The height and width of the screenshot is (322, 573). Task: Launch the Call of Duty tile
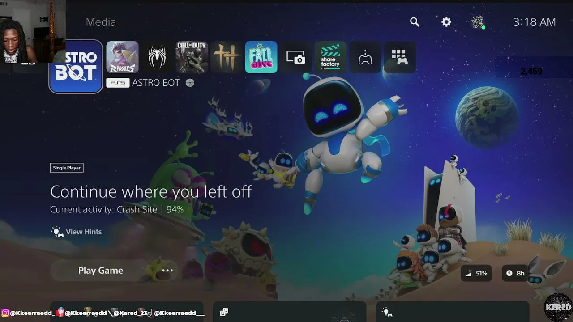(192, 57)
